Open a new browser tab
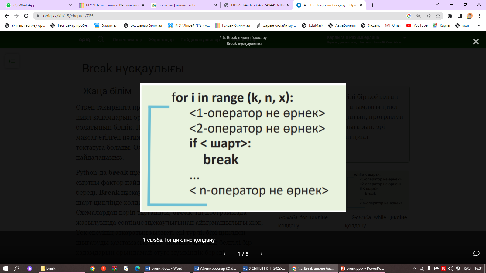This screenshot has height=273, width=486. coord(372,5)
